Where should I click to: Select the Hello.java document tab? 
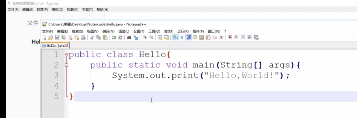coord(55,46)
